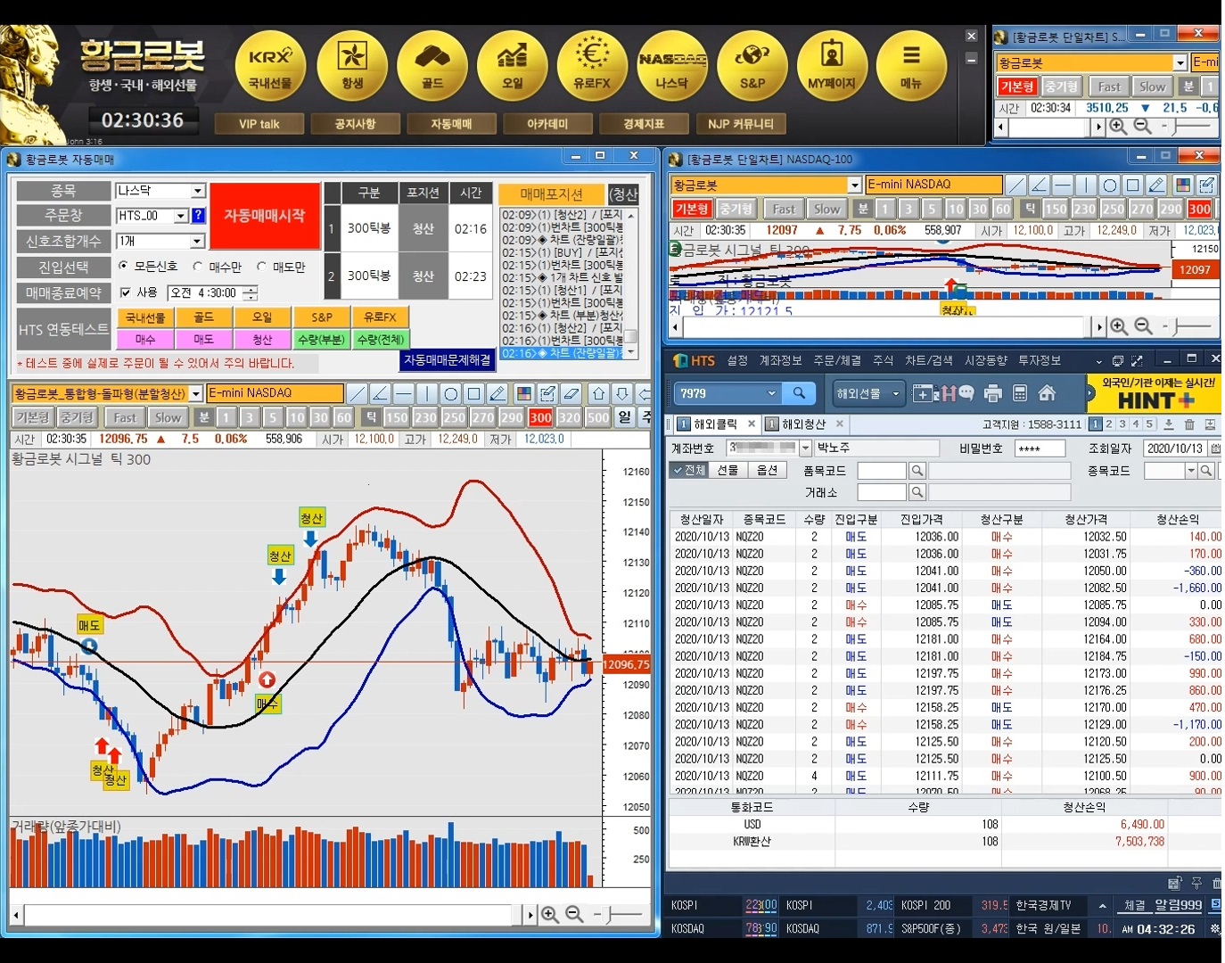Switch to the 해외청산 tab

pyautogui.click(x=804, y=424)
